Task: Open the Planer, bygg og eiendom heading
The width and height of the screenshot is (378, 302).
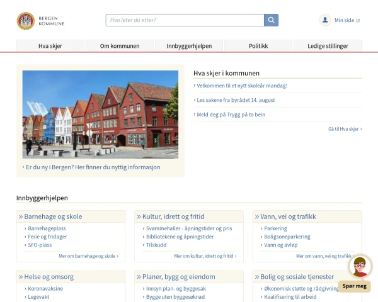Action: (179, 277)
